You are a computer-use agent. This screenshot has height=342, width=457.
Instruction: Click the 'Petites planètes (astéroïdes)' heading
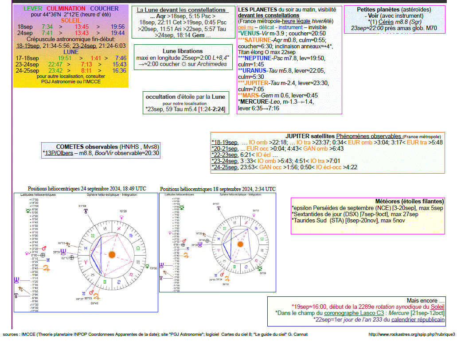click(394, 10)
